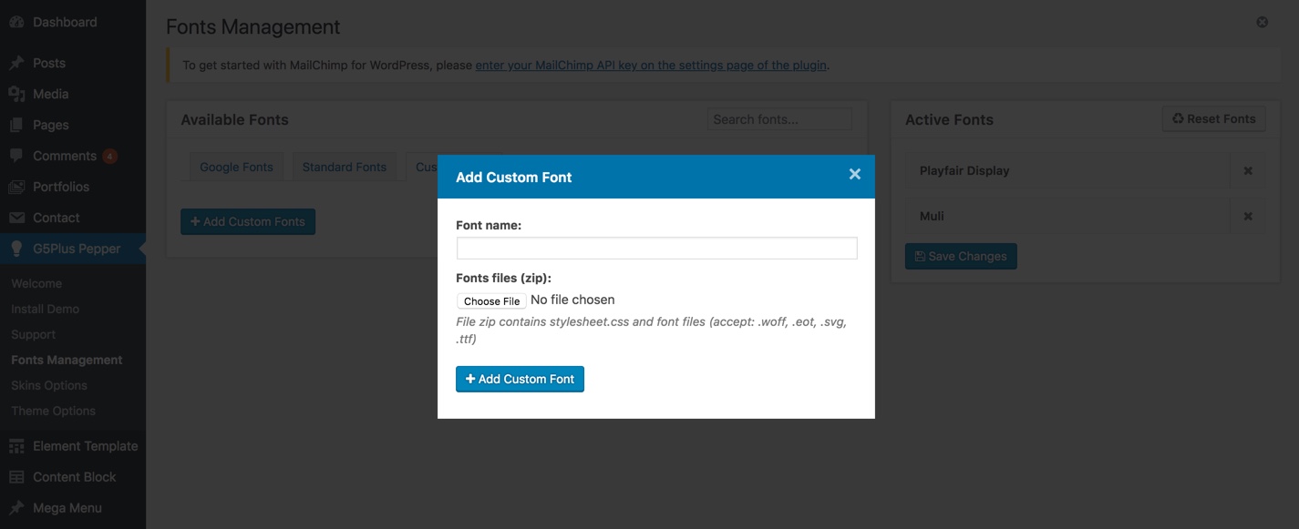The height and width of the screenshot is (529, 1299).
Task: Click the Add Custom Fonts button behind dialog
Action: 248,221
